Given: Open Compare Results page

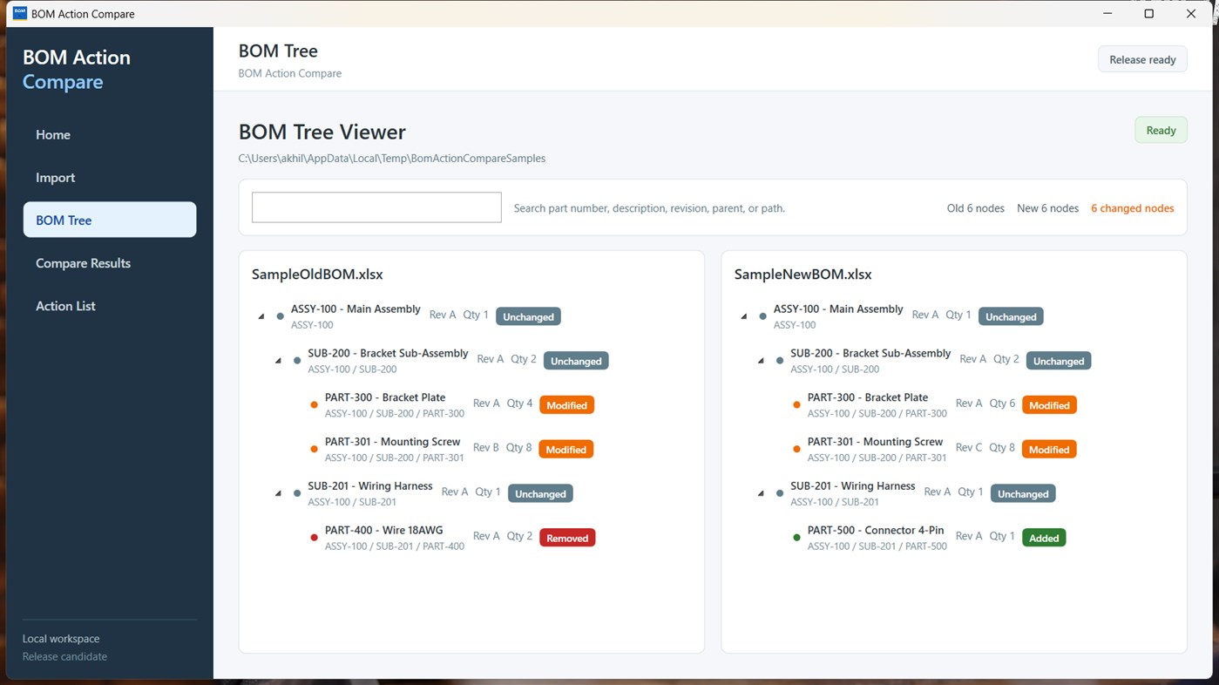Looking at the screenshot, I should click(110, 263).
